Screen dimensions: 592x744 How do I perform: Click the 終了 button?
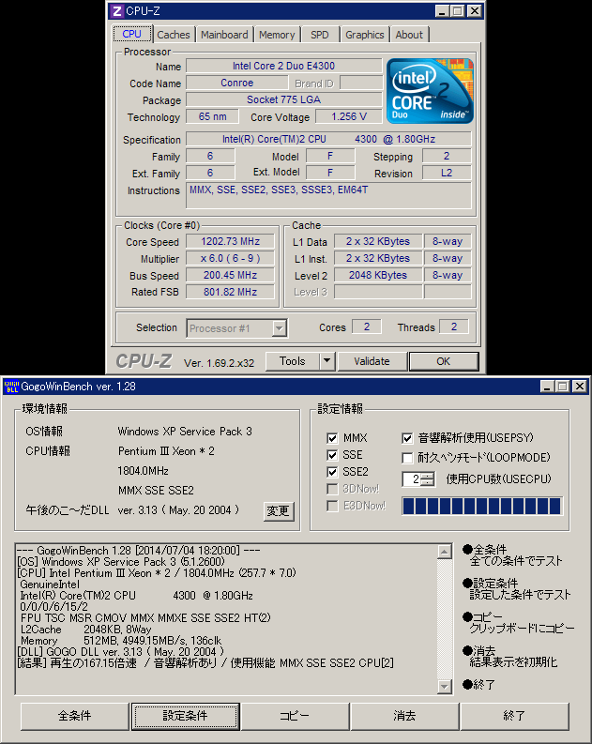point(514,716)
